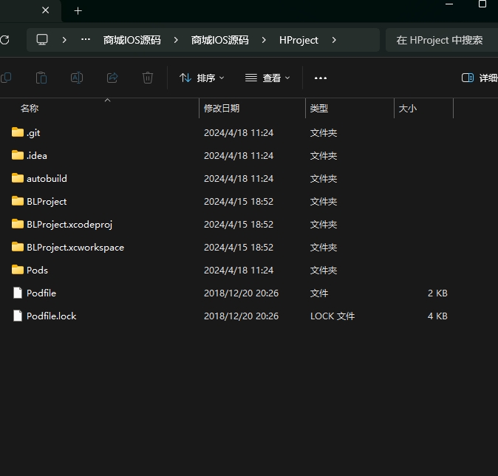Open the see more (…) toolbar menu

pyautogui.click(x=321, y=78)
